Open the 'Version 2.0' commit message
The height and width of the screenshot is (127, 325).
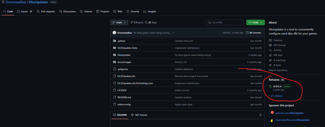(x=181, y=62)
